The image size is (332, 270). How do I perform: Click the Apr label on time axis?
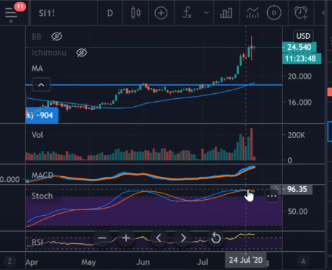pyautogui.click(x=32, y=262)
